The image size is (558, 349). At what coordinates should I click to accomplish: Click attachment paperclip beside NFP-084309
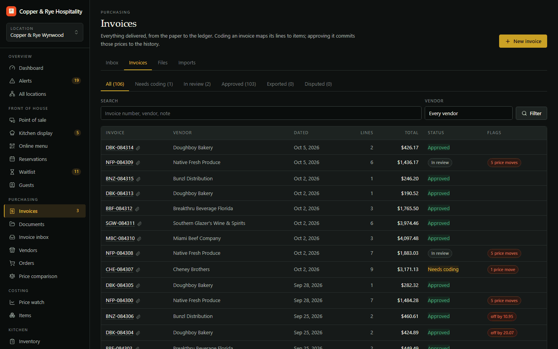pyautogui.click(x=138, y=163)
